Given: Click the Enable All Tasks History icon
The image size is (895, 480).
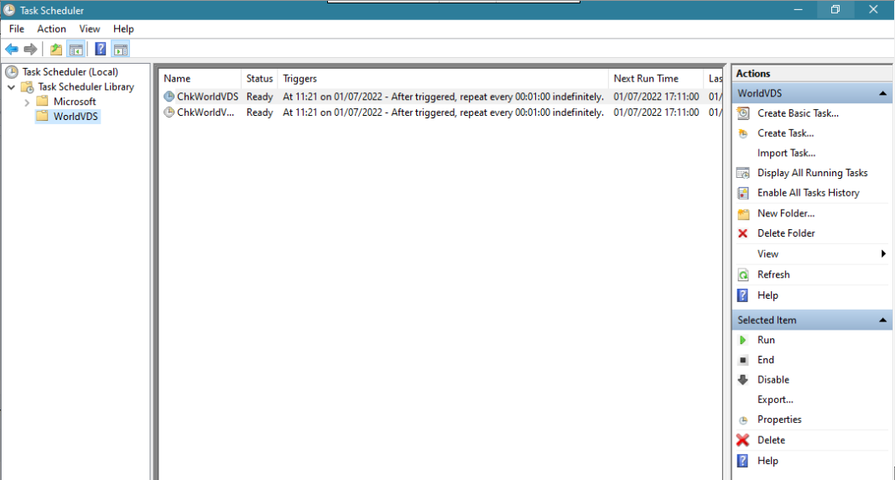Looking at the screenshot, I should point(743,193).
